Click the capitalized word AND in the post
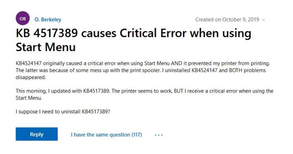This screenshot has height=154, width=293. click(176, 63)
